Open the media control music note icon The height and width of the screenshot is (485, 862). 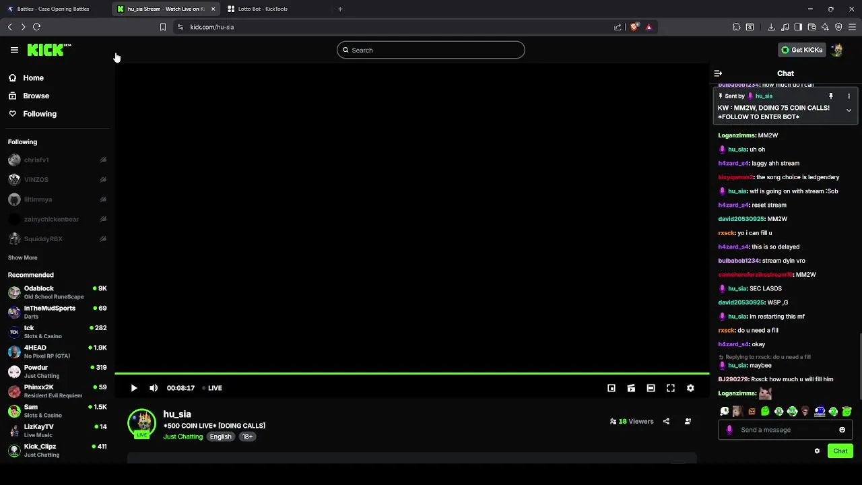coord(785,27)
